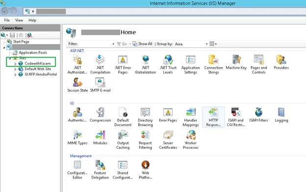Open Worker Processes feature
This screenshot has width=306, height=192.
pyautogui.click(x=191, y=139)
